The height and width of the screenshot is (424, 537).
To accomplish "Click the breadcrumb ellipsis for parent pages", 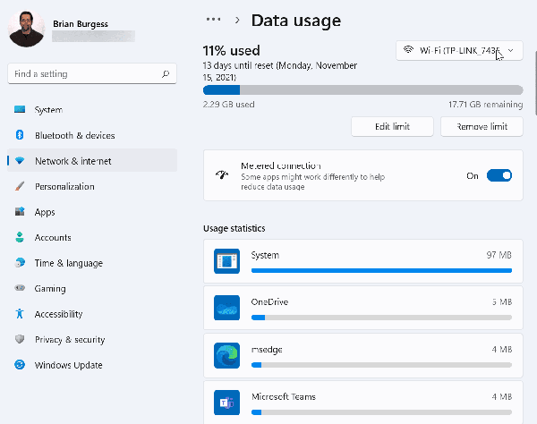I will pos(213,19).
